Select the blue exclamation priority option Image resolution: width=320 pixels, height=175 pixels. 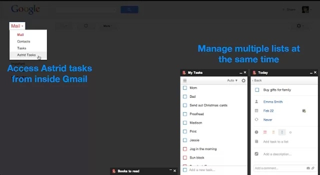(282, 132)
